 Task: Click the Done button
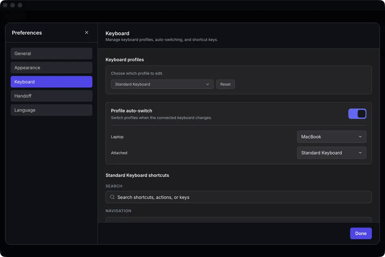(x=361, y=233)
